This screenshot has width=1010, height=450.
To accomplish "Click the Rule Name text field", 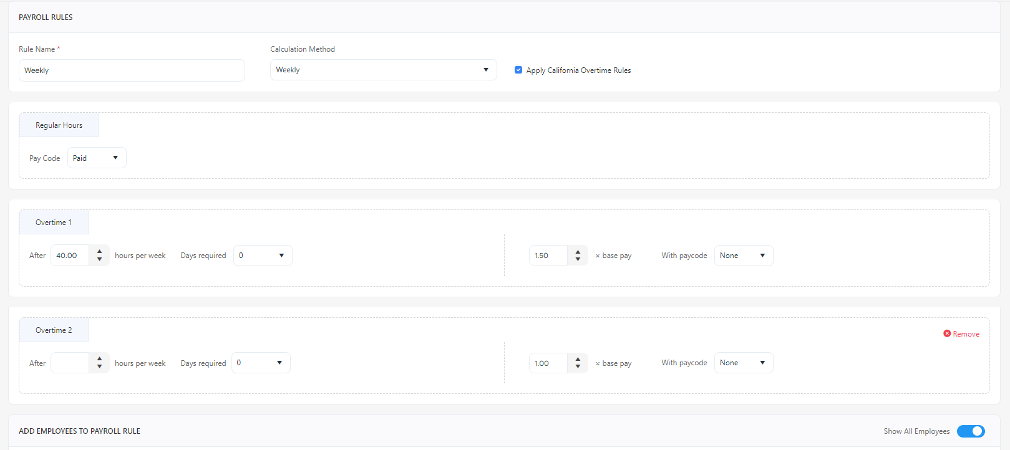I will 132,70.
